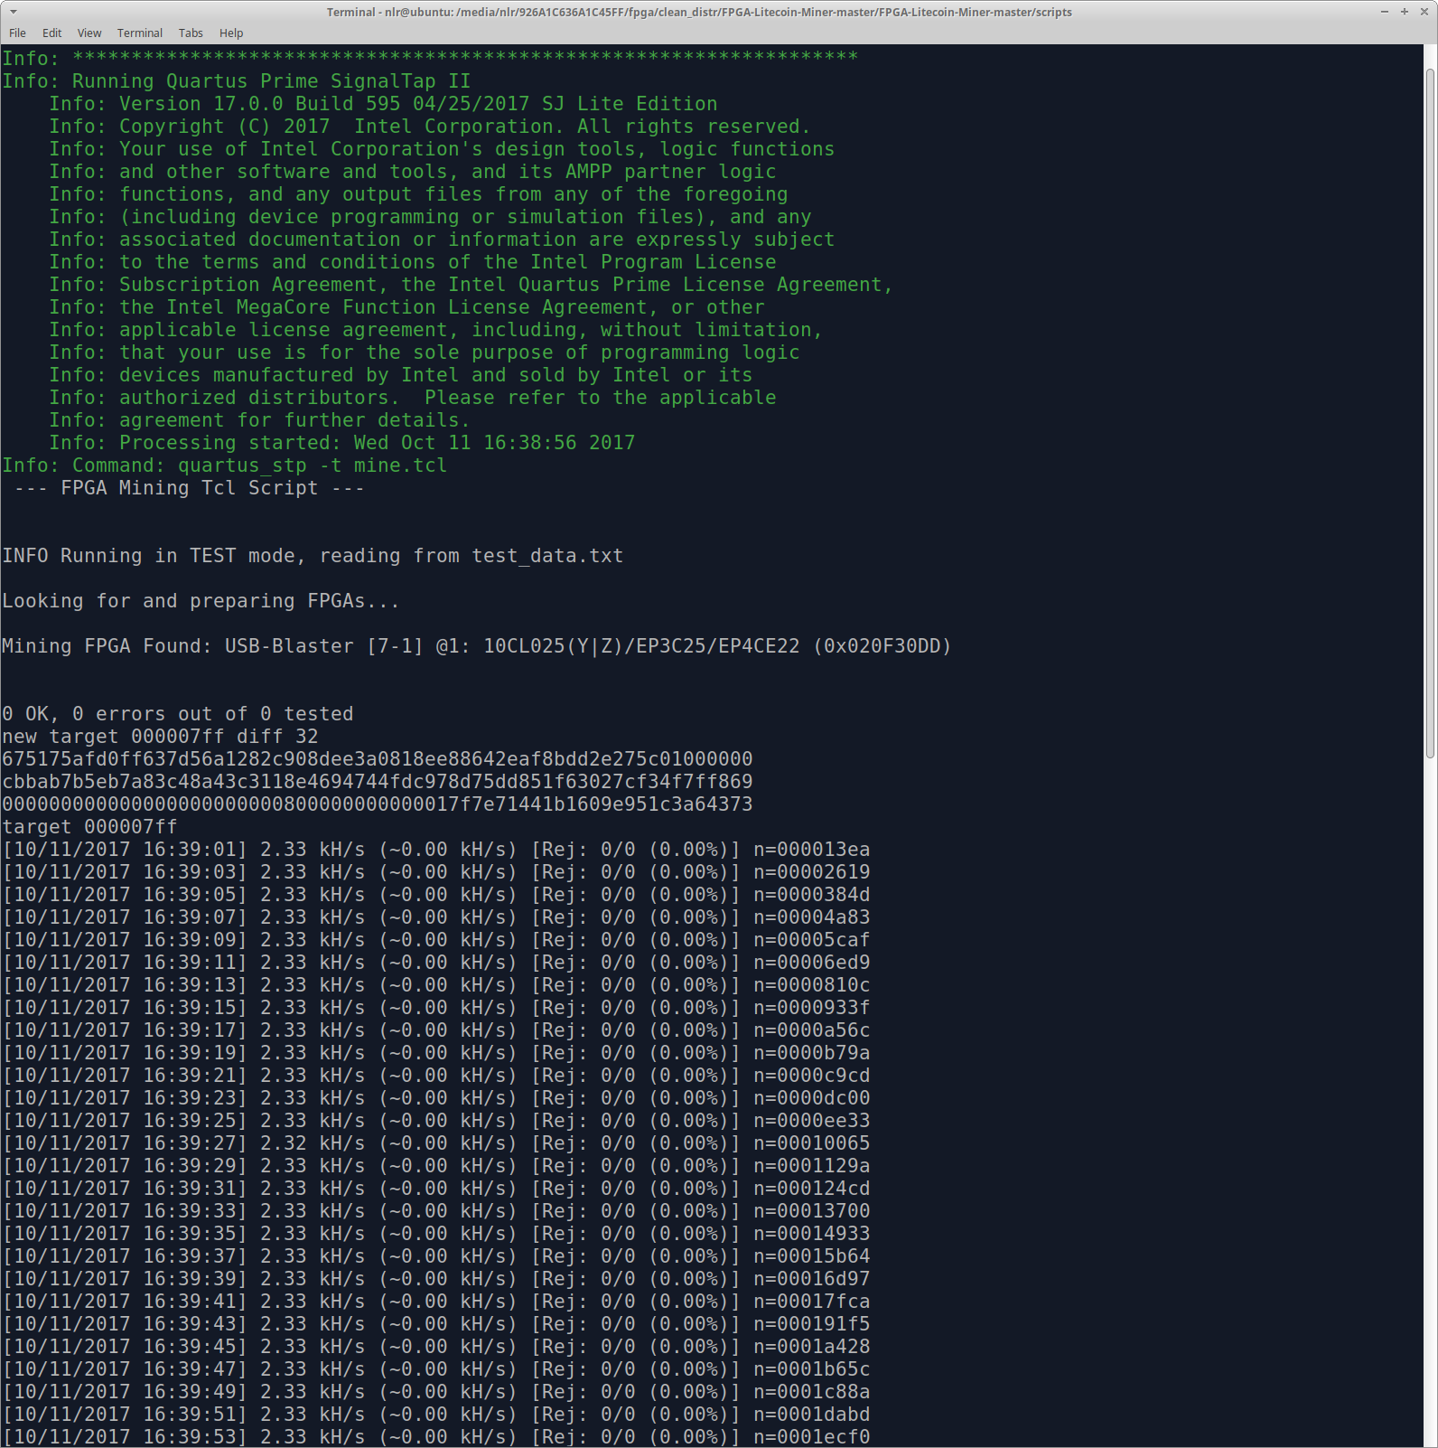The height and width of the screenshot is (1448, 1438).
Task: Click 'new target 000007ff diff 32' line
Action: point(160,737)
